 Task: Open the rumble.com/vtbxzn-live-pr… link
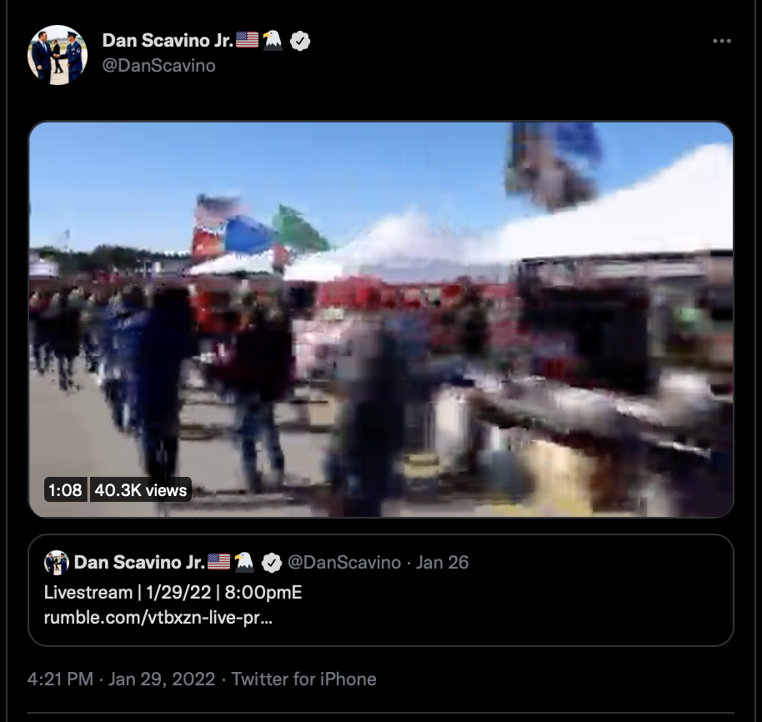tap(158, 618)
